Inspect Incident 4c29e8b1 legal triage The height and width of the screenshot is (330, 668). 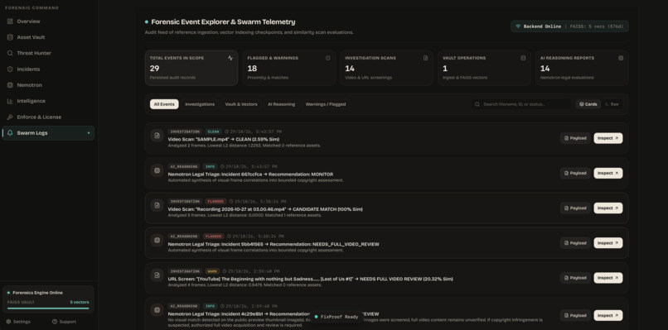click(608, 316)
